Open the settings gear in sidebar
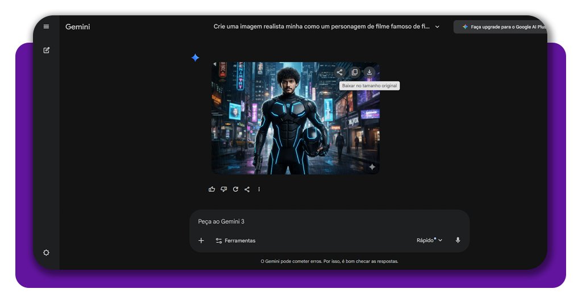 [x=46, y=253]
